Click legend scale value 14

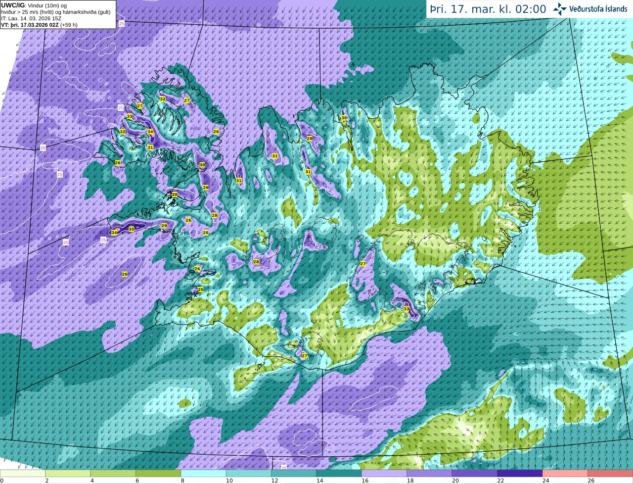click(x=319, y=481)
